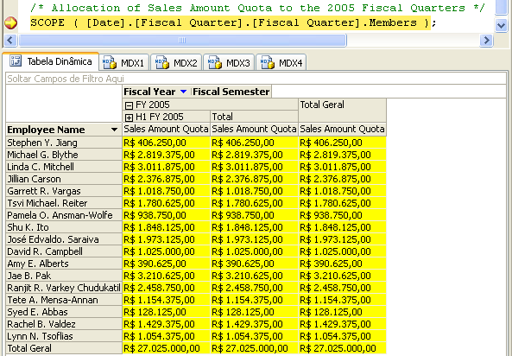Image resolution: width=512 pixels, height=356 pixels.
Task: Click the breakpoint arrow icon beside SCOPE line
Action: pyautogui.click(x=10, y=23)
